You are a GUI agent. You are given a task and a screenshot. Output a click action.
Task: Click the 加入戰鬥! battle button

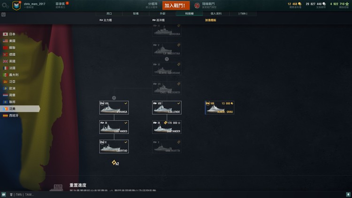pyautogui.click(x=176, y=6)
